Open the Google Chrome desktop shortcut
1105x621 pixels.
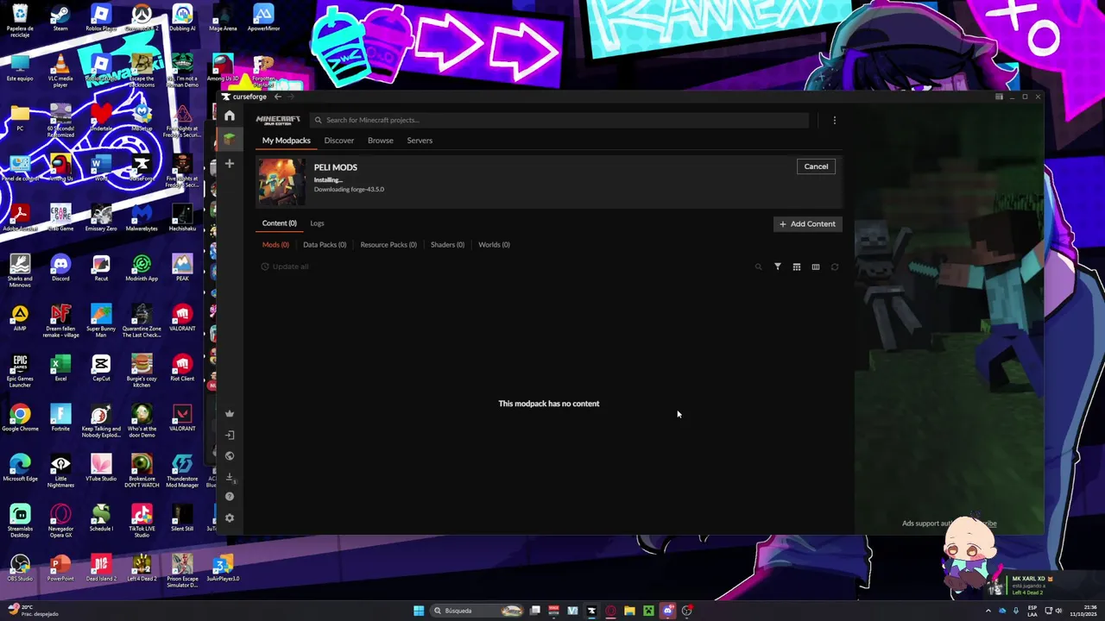pos(20,417)
